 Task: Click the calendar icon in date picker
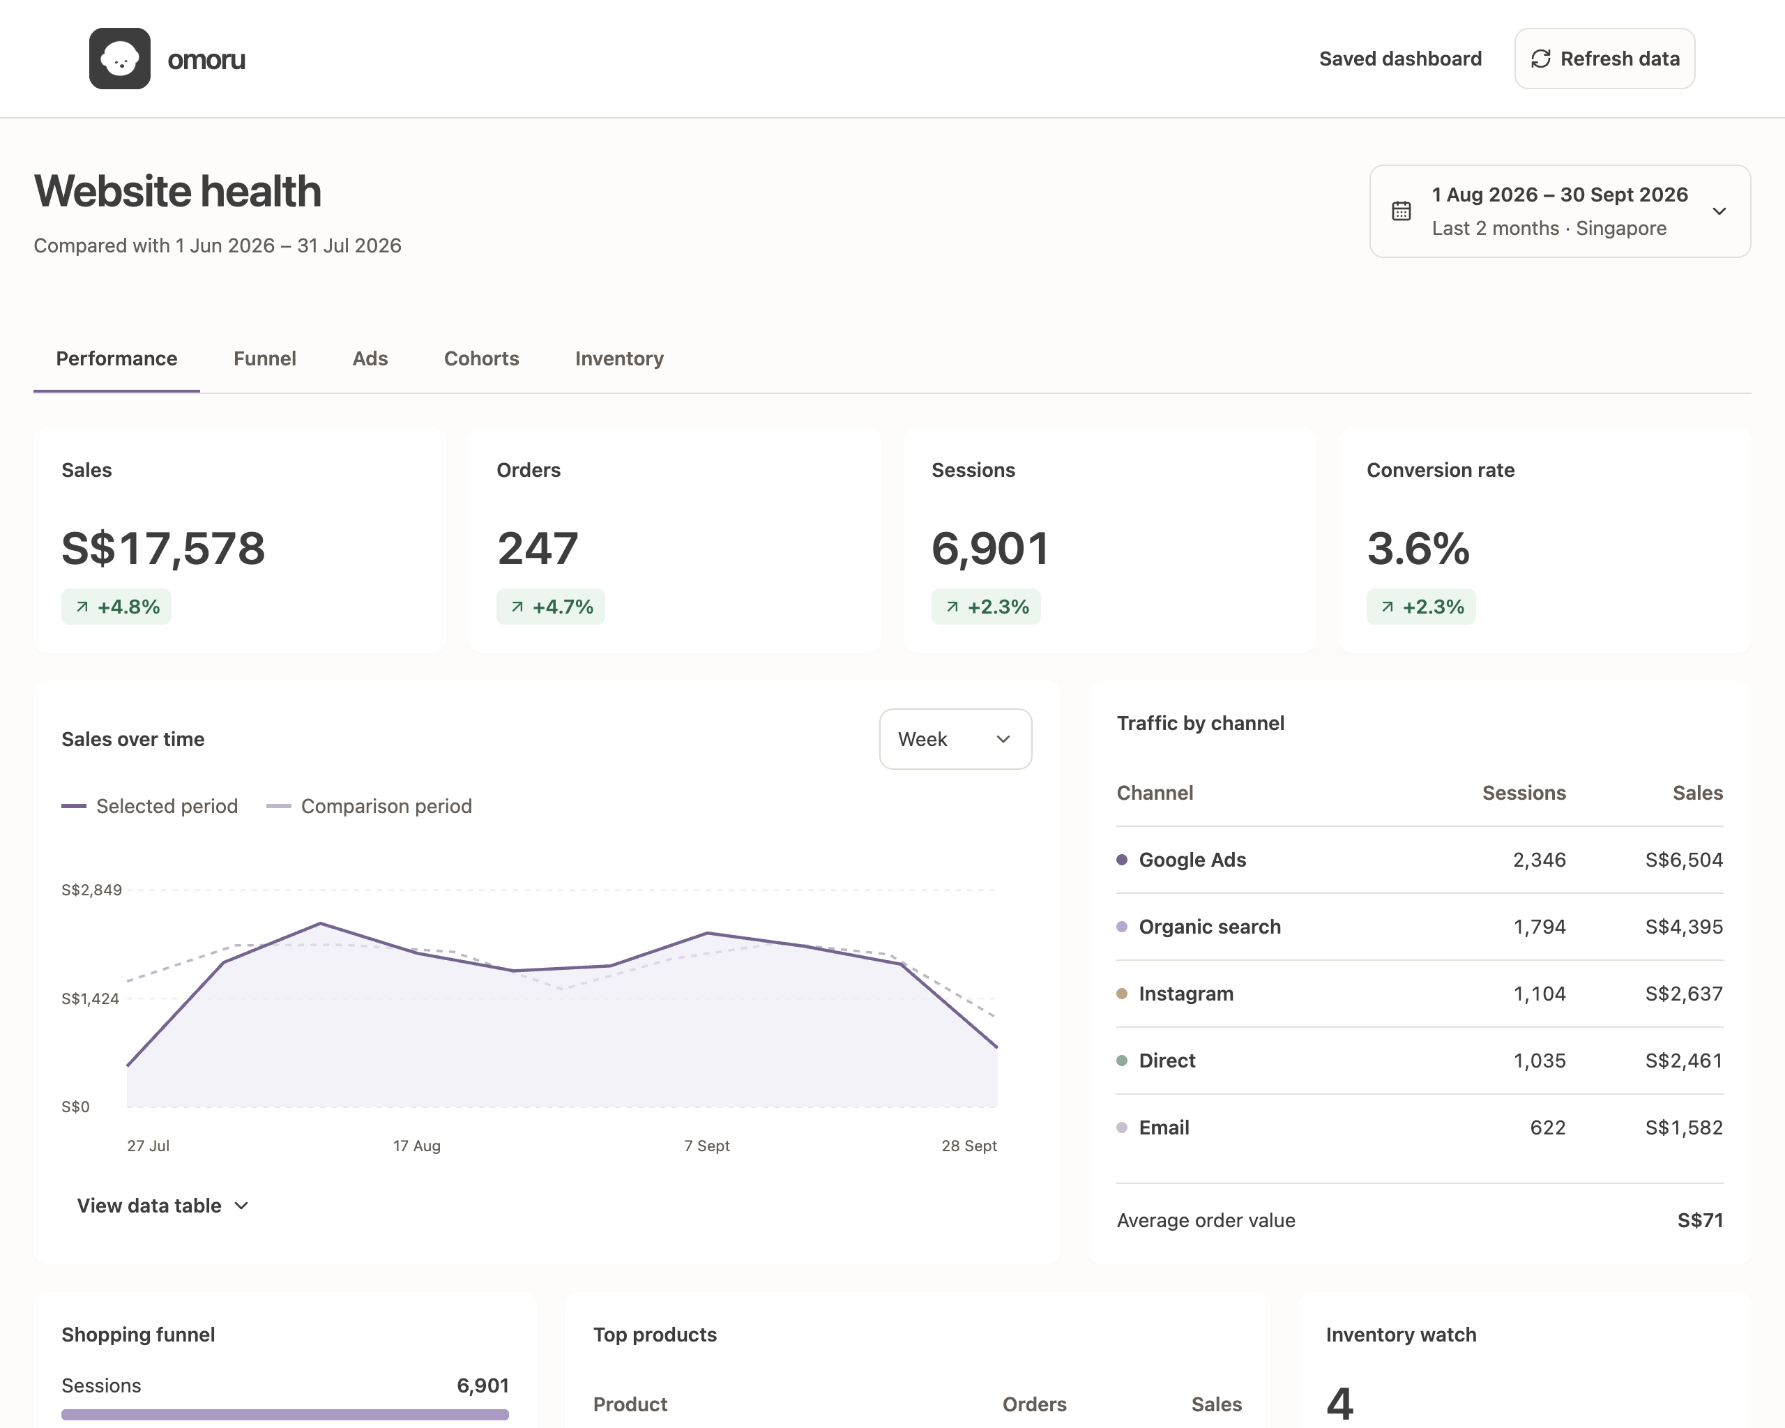coord(1401,211)
